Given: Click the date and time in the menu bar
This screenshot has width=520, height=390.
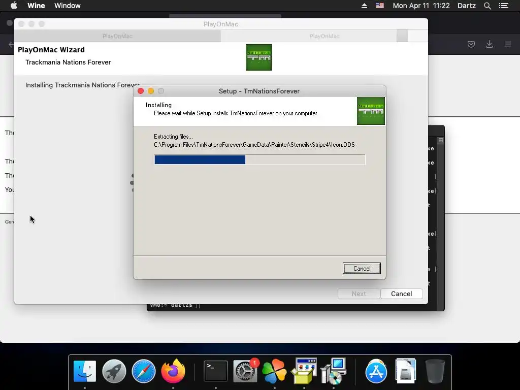Looking at the screenshot, I should coord(421,6).
